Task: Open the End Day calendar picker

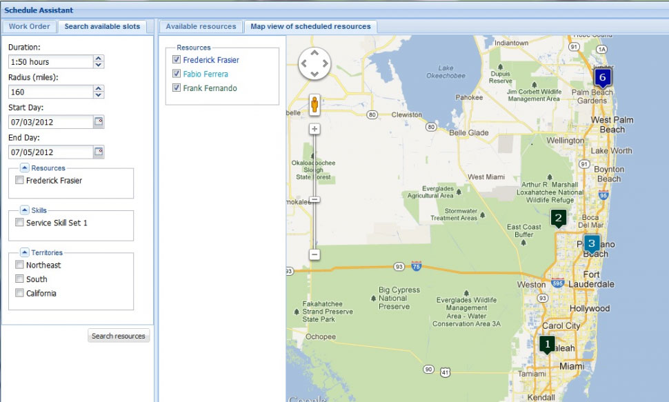Action: click(99, 152)
